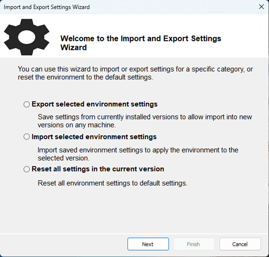
Task: Click the "Reset all environment settings to default" text
Action: (112, 183)
